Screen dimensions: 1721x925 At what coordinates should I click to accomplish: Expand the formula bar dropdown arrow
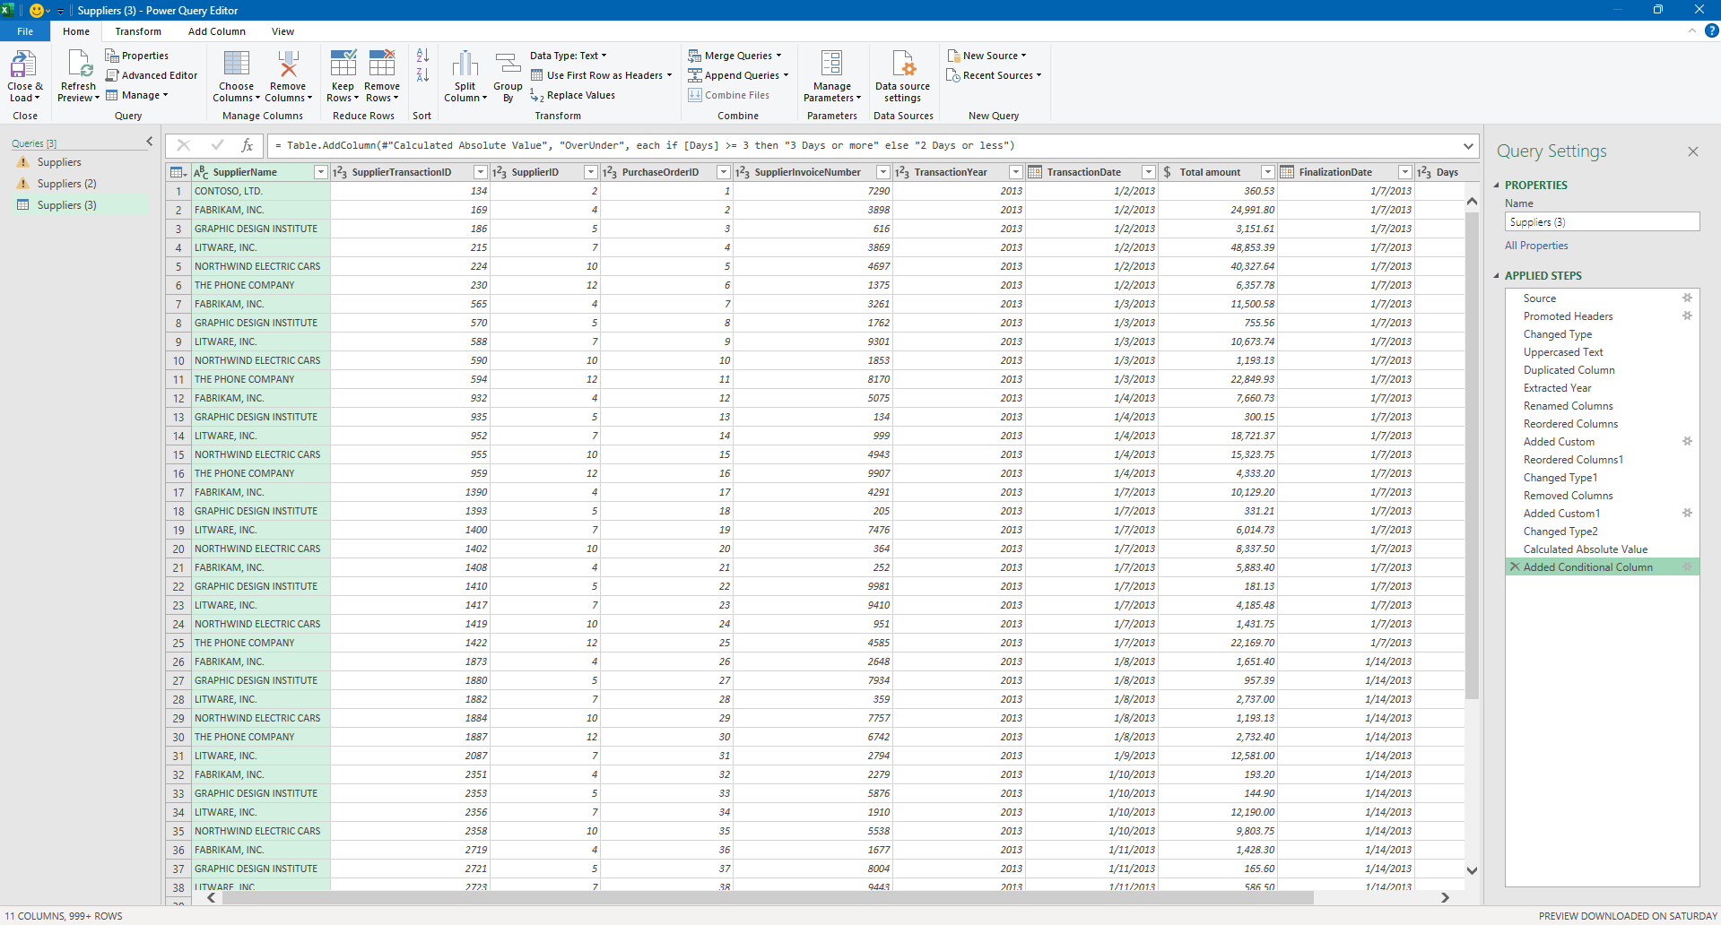click(x=1468, y=145)
